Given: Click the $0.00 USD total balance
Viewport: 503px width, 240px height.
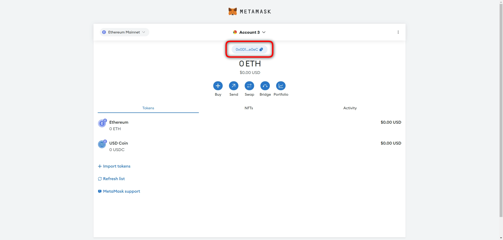Looking at the screenshot, I should pyautogui.click(x=250, y=72).
